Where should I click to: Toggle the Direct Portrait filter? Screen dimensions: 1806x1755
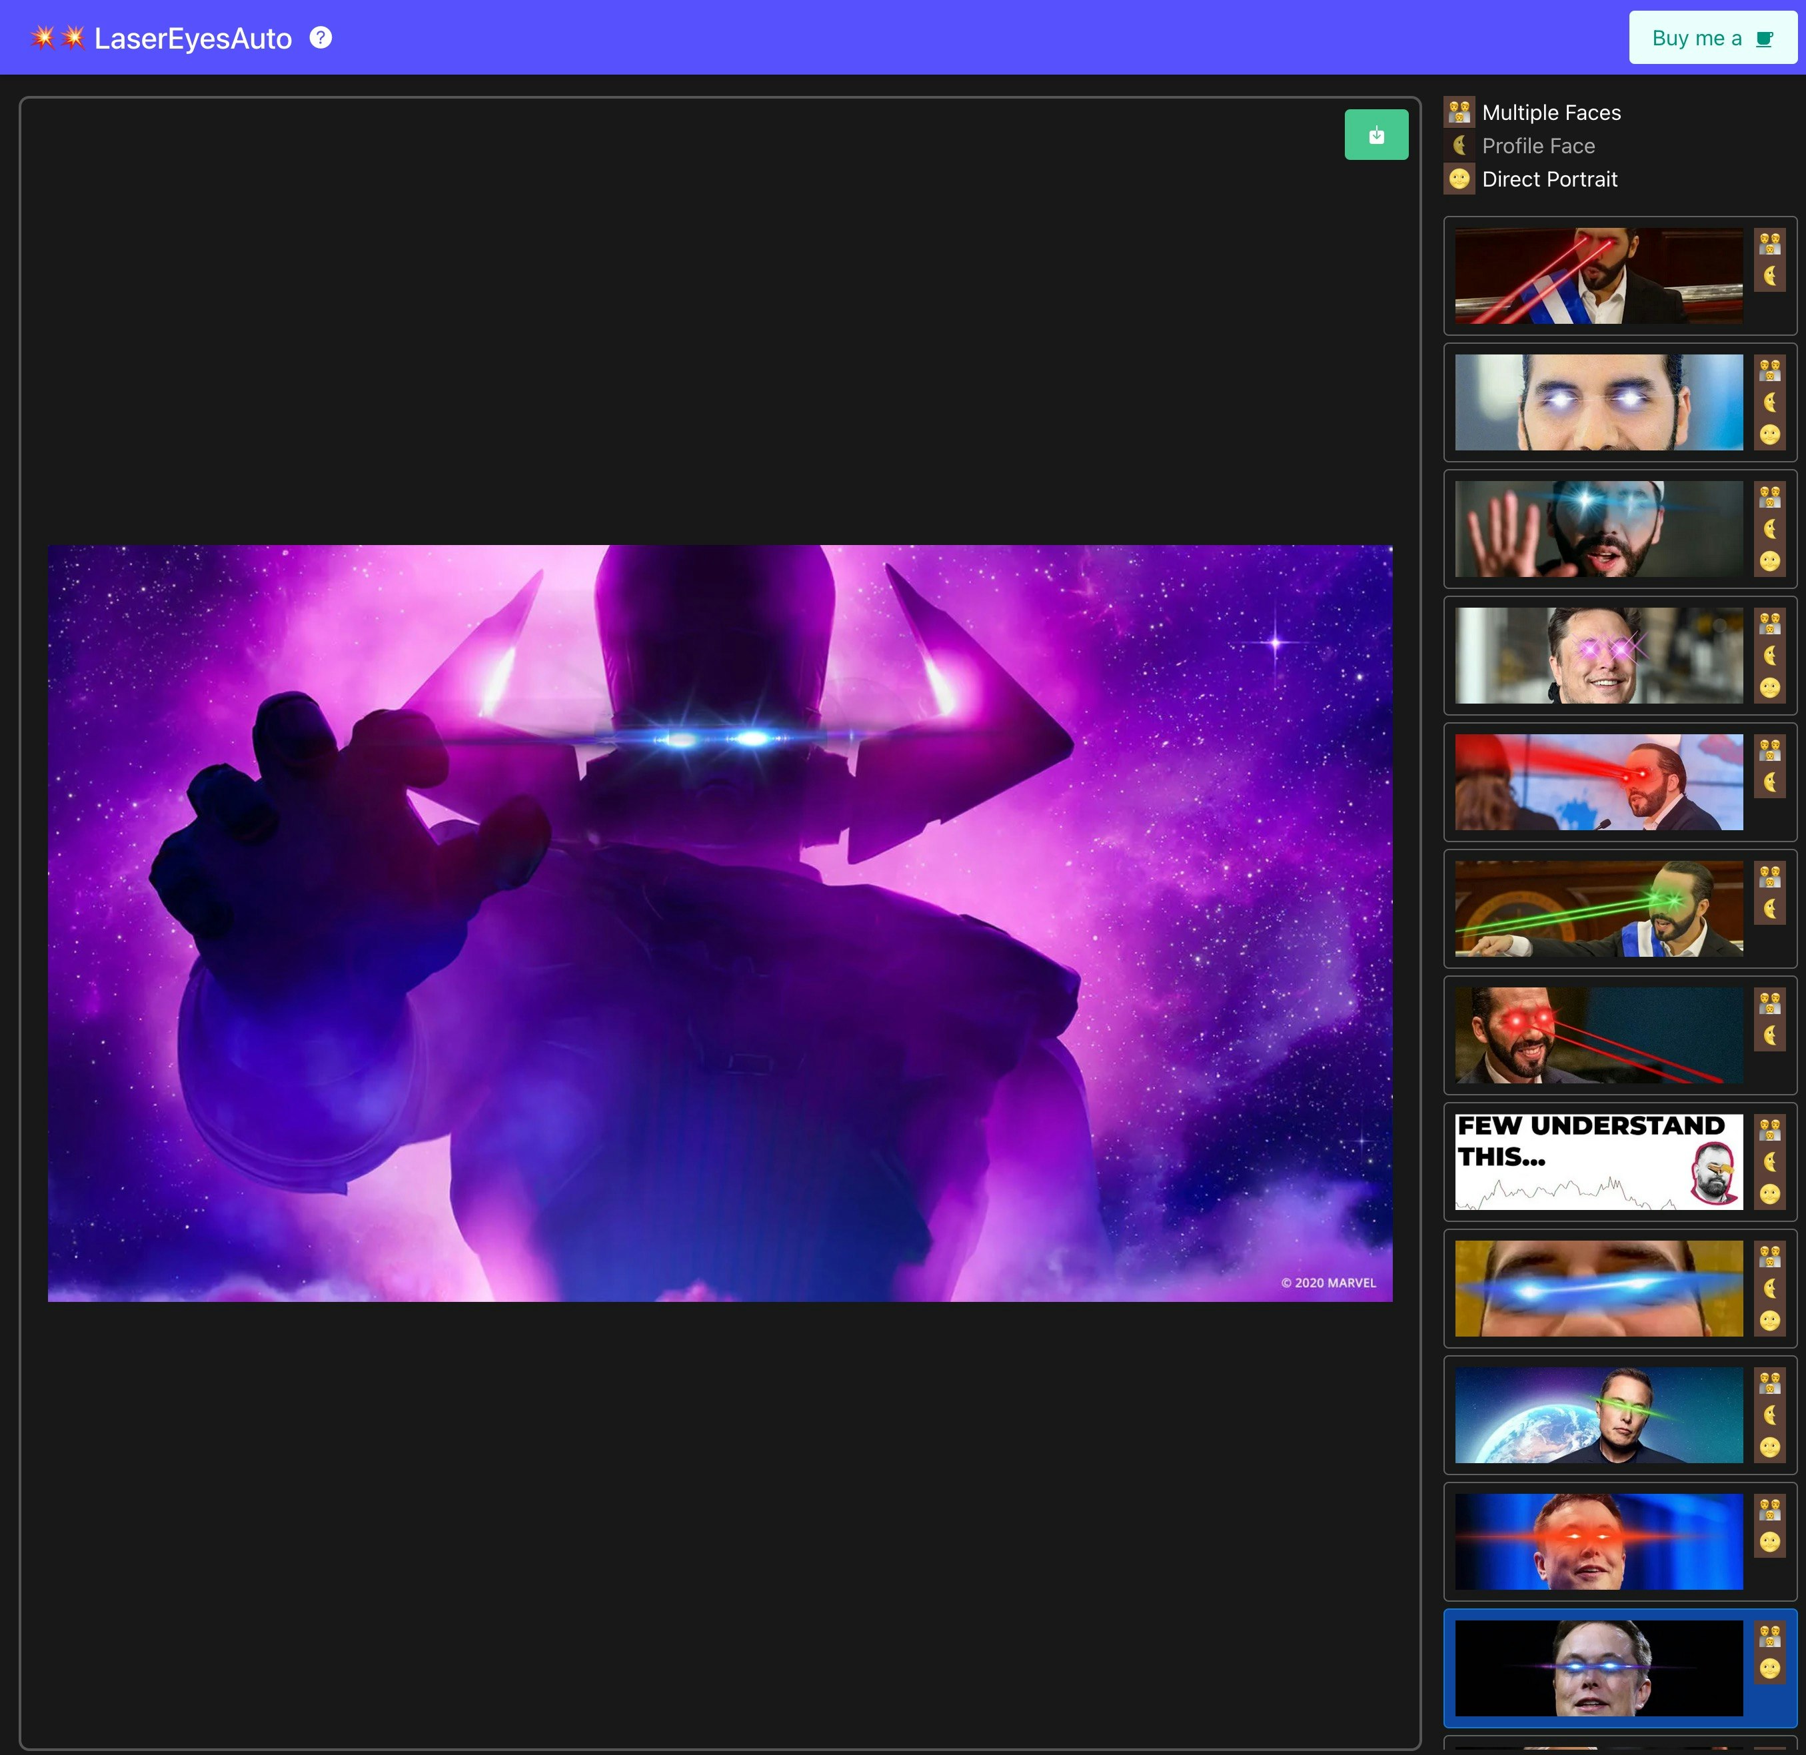[1549, 179]
